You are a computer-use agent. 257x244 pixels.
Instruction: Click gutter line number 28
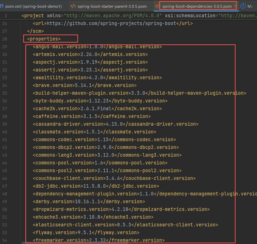point(5,39)
